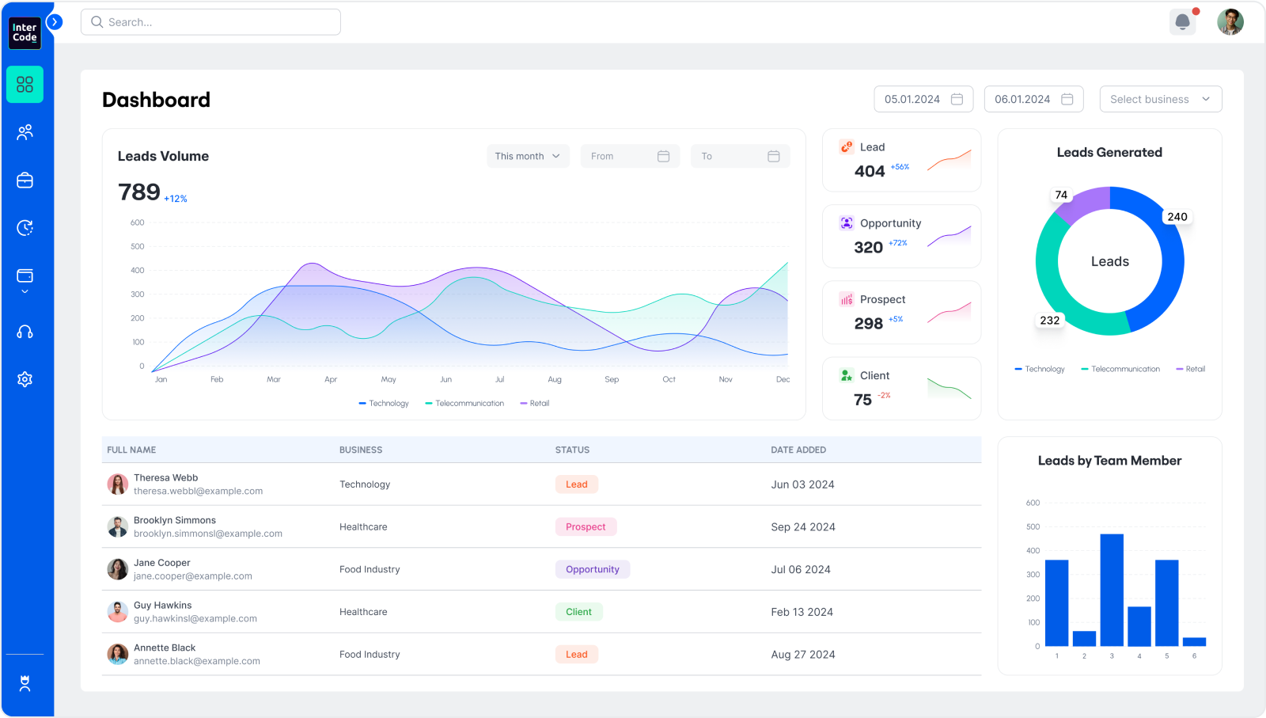Click the History clock icon in sidebar
The height and width of the screenshot is (718, 1266).
click(25, 227)
